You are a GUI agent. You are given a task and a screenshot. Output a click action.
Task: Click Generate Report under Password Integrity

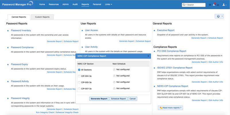pos(54,109)
